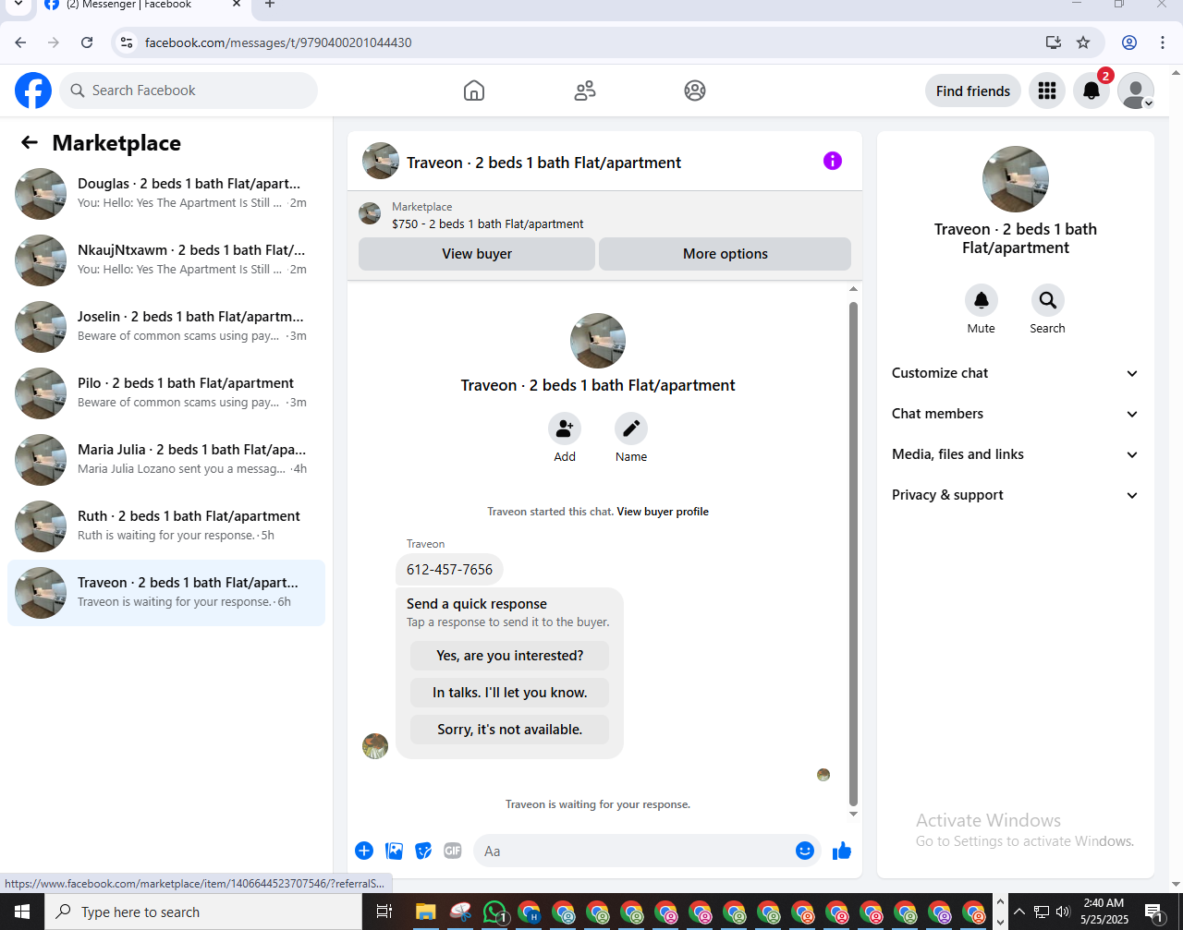Add people to the chat icon
Screen dimensions: 1183x930
565,429
